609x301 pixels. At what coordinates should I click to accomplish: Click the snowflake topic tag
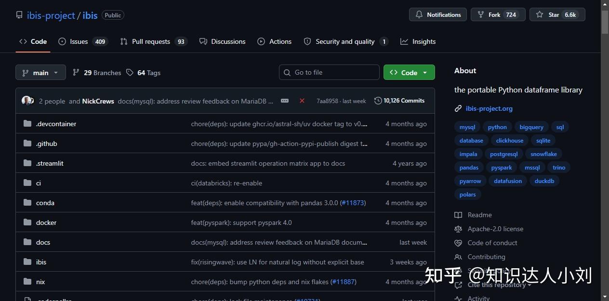tap(543, 154)
